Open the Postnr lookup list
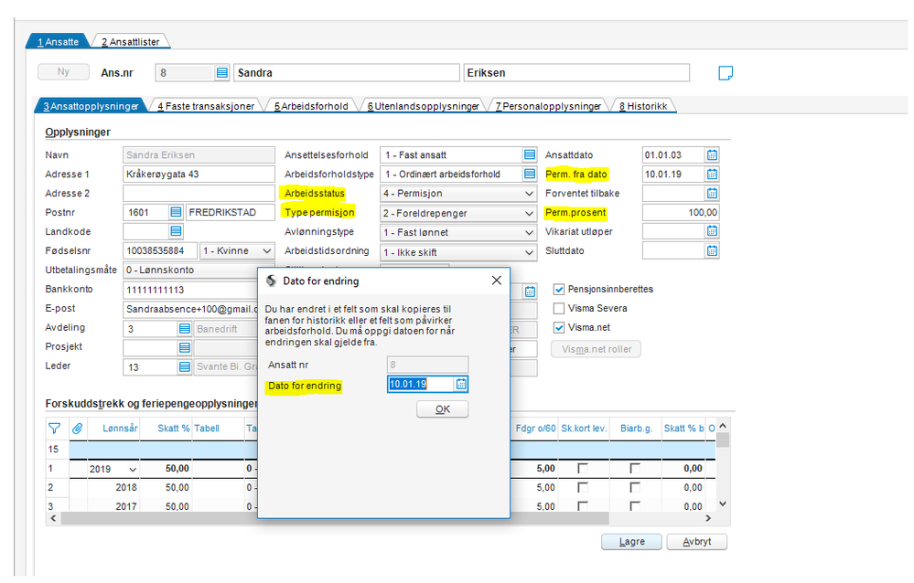Image resolution: width=914 pixels, height=583 pixels. point(176,213)
